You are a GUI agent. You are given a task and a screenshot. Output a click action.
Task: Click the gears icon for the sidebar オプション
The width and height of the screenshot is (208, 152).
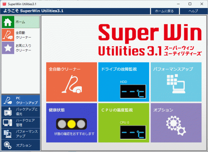[x=8, y=145]
